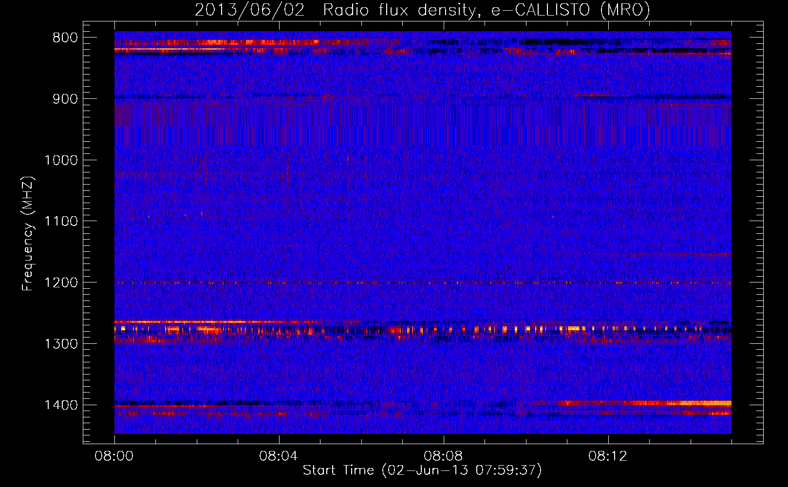Click the 1300 frequency tick label
Viewport: 788px width, 487px height.
[61, 344]
